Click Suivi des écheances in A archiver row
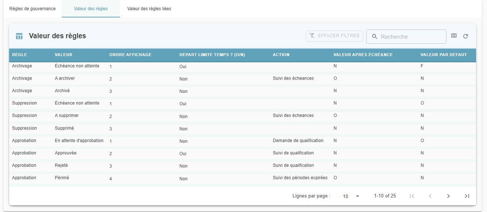The width and height of the screenshot is (487, 212). pyautogui.click(x=293, y=78)
